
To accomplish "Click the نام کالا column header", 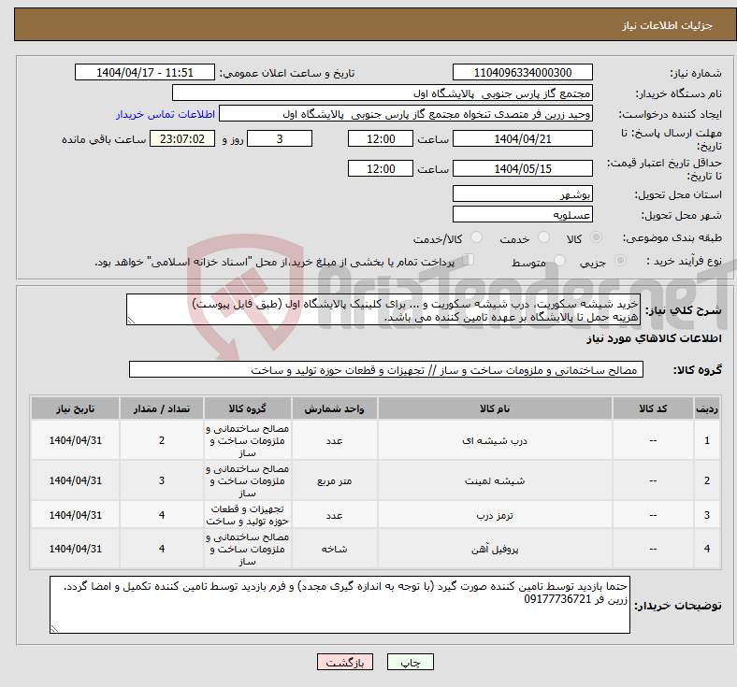I will tap(495, 408).
